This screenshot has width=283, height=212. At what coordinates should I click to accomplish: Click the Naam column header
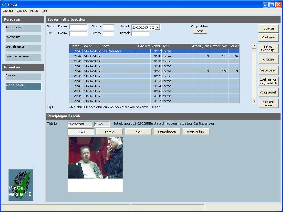118,46
